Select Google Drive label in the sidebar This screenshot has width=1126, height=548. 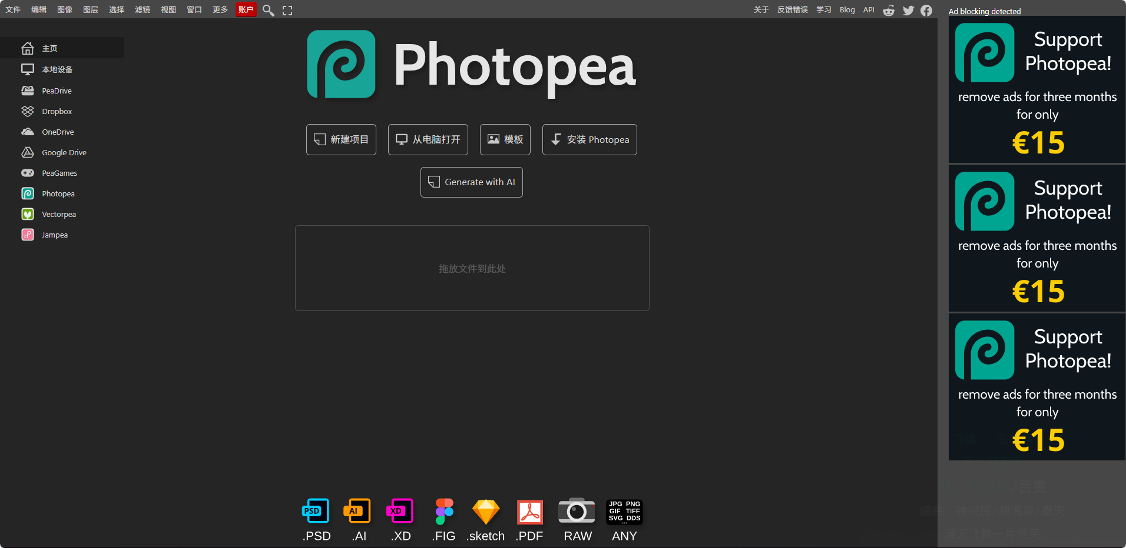pyautogui.click(x=64, y=152)
